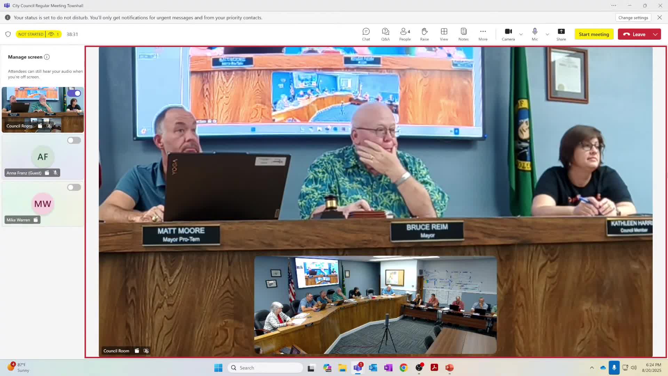The image size is (668, 376).
Task: Toggle the Camera icon
Action: point(508,34)
